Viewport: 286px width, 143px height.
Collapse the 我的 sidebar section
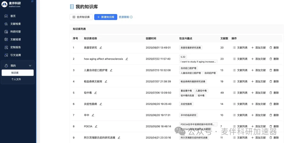(x=30, y=66)
